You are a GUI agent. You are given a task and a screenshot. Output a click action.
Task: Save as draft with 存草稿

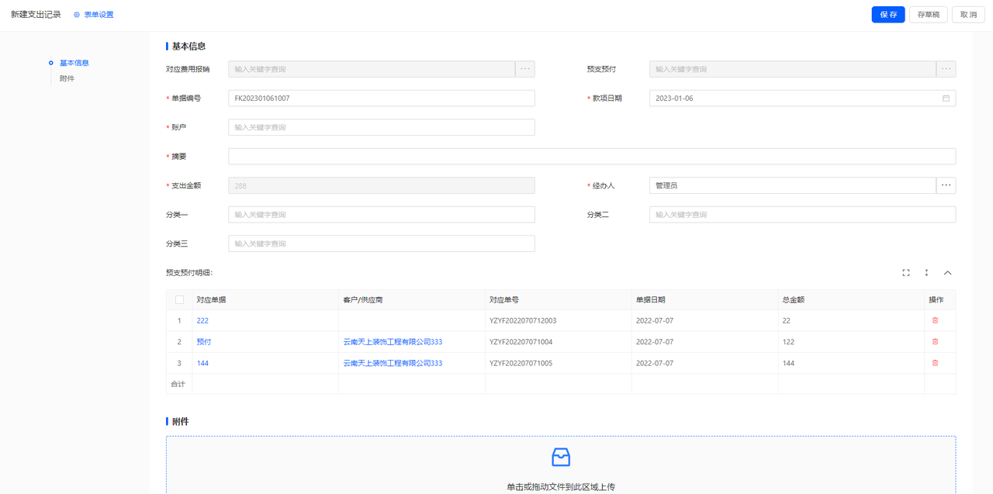click(929, 15)
